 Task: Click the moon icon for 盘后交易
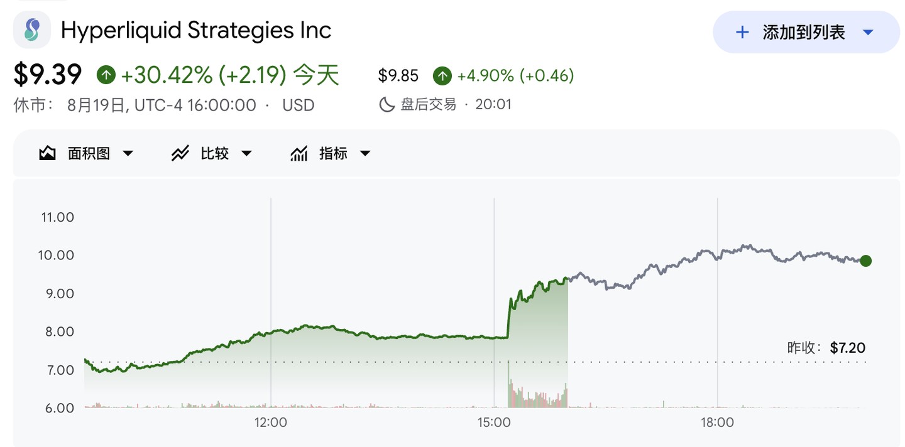(387, 104)
